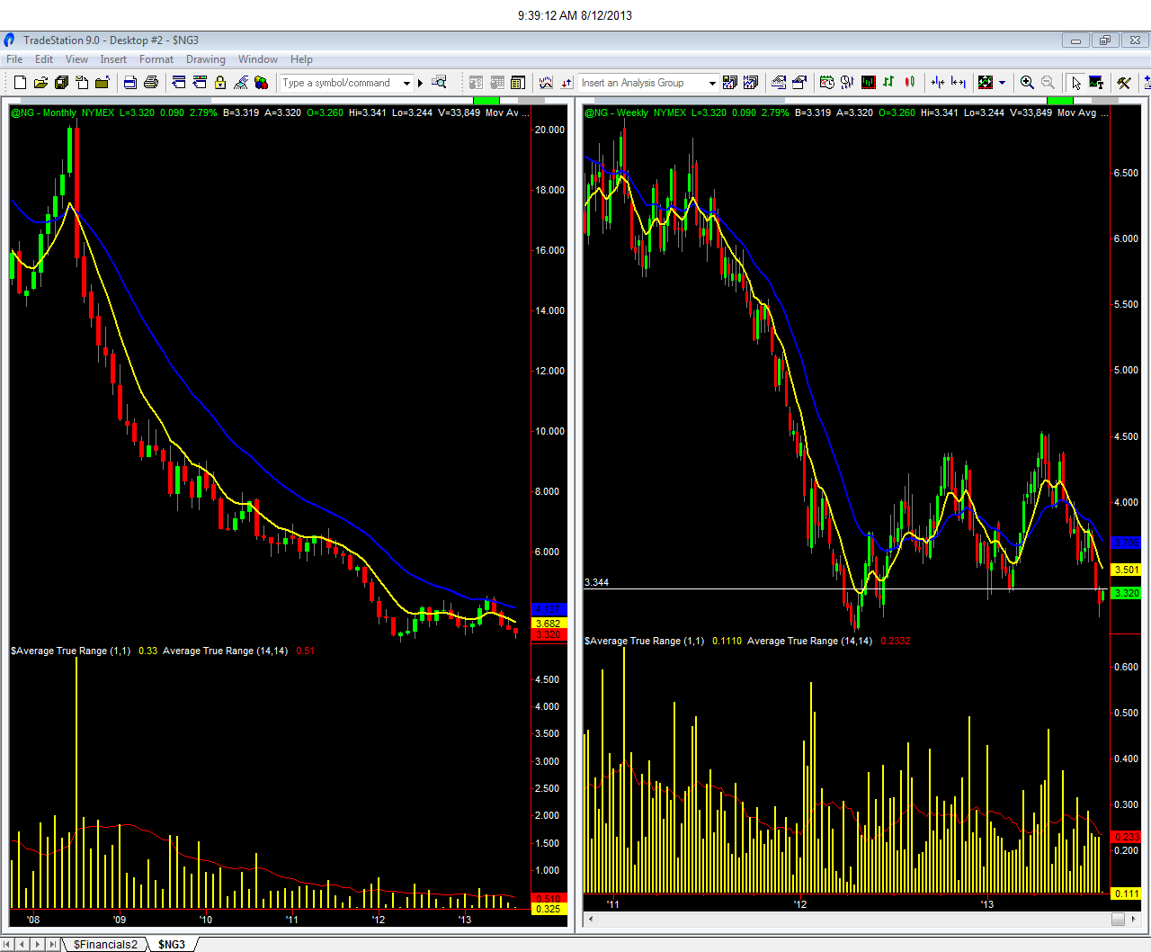Open a file with the yellow folder icon

click(x=40, y=82)
